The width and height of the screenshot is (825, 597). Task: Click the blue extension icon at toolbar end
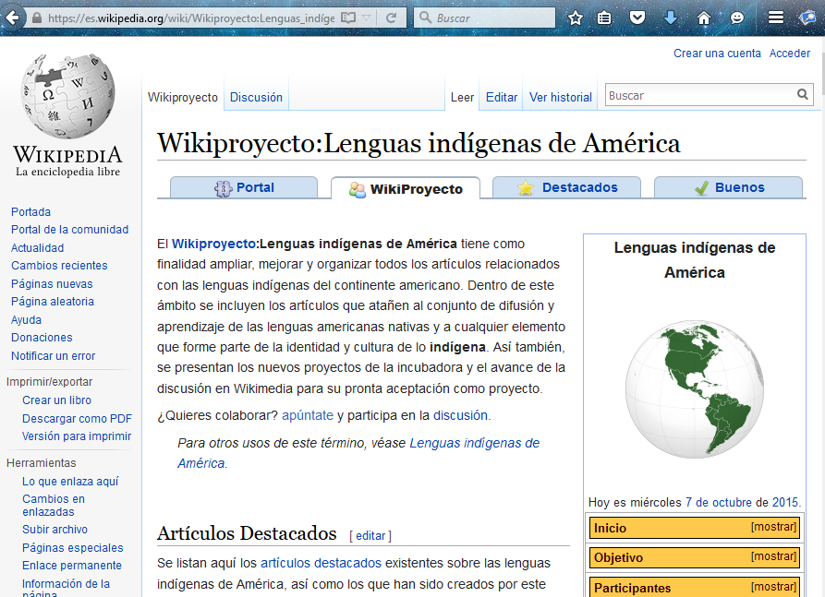point(807,18)
